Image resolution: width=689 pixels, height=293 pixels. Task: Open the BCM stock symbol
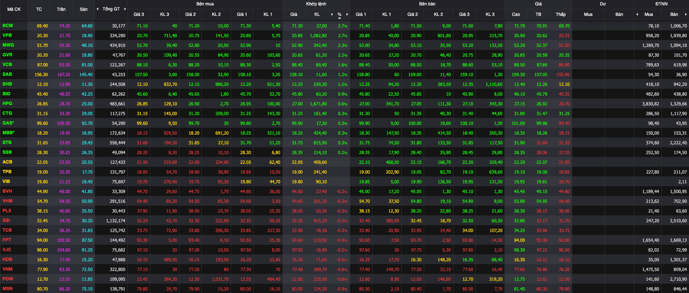[x=8, y=26]
